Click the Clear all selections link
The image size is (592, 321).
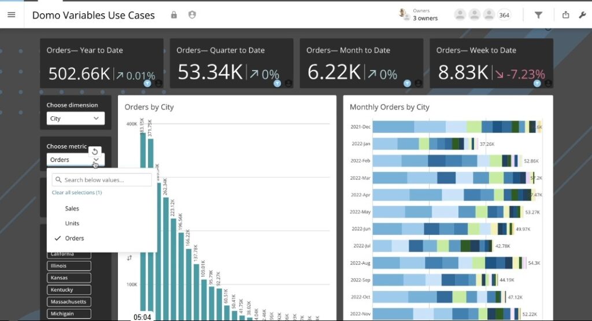click(x=77, y=193)
